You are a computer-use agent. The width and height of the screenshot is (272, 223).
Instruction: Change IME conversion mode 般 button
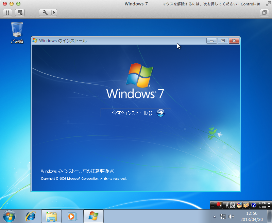(x=232, y=205)
